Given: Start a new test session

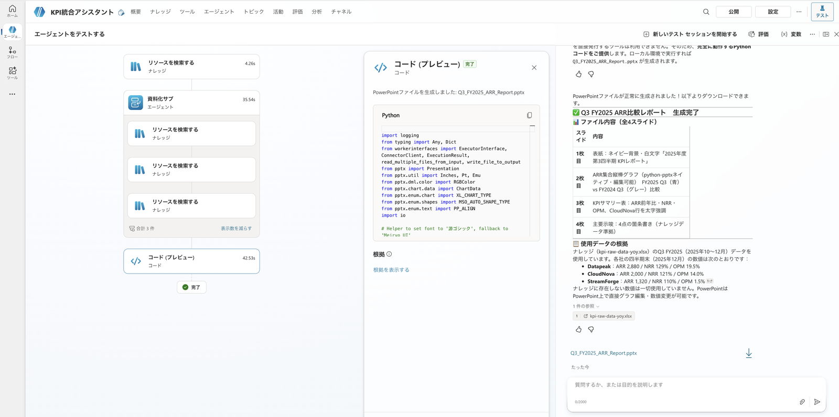Looking at the screenshot, I should click(690, 34).
